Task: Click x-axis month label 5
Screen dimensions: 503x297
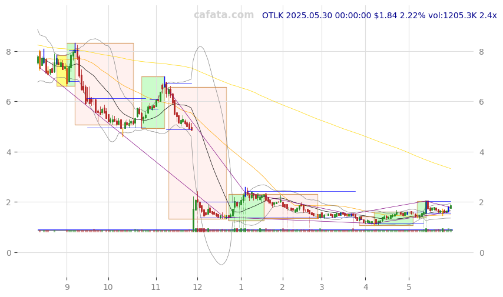Action: tap(409, 287)
